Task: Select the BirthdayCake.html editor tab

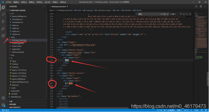Action: point(59,6)
